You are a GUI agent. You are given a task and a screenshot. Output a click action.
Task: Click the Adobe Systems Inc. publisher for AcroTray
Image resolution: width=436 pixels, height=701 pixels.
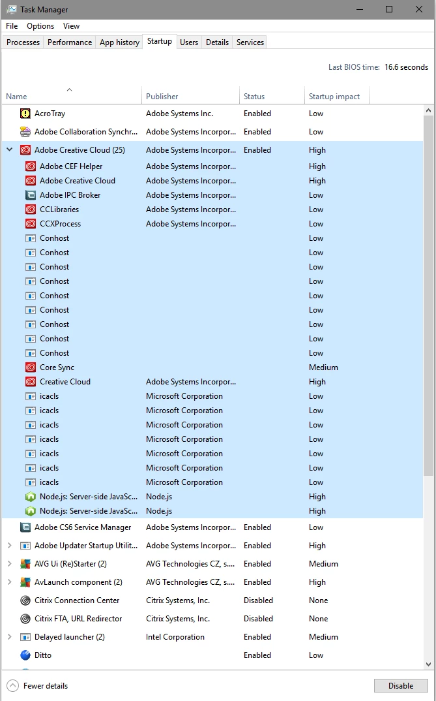(x=179, y=114)
